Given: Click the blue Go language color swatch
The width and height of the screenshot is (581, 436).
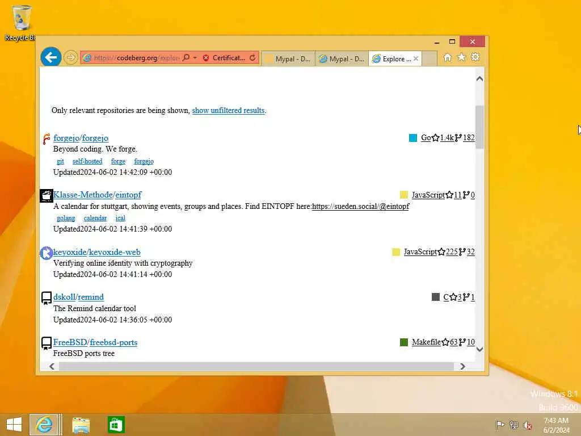Looking at the screenshot, I should coord(413,138).
